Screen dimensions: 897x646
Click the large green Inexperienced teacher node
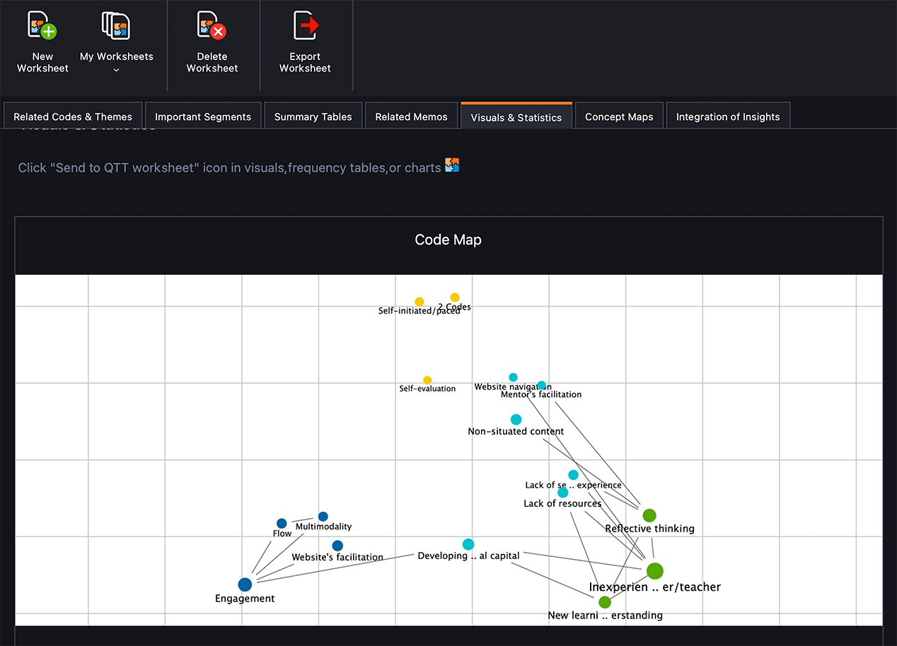tap(655, 571)
